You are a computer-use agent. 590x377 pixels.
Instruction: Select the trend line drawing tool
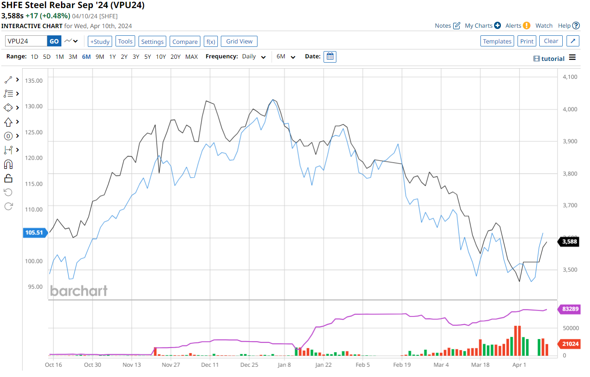point(8,80)
